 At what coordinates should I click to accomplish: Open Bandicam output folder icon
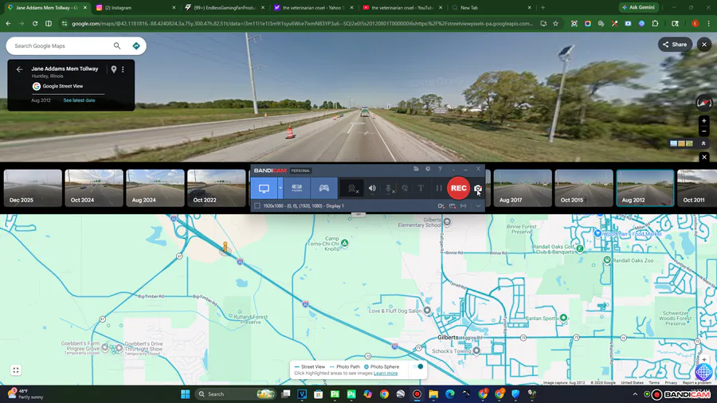416,169
